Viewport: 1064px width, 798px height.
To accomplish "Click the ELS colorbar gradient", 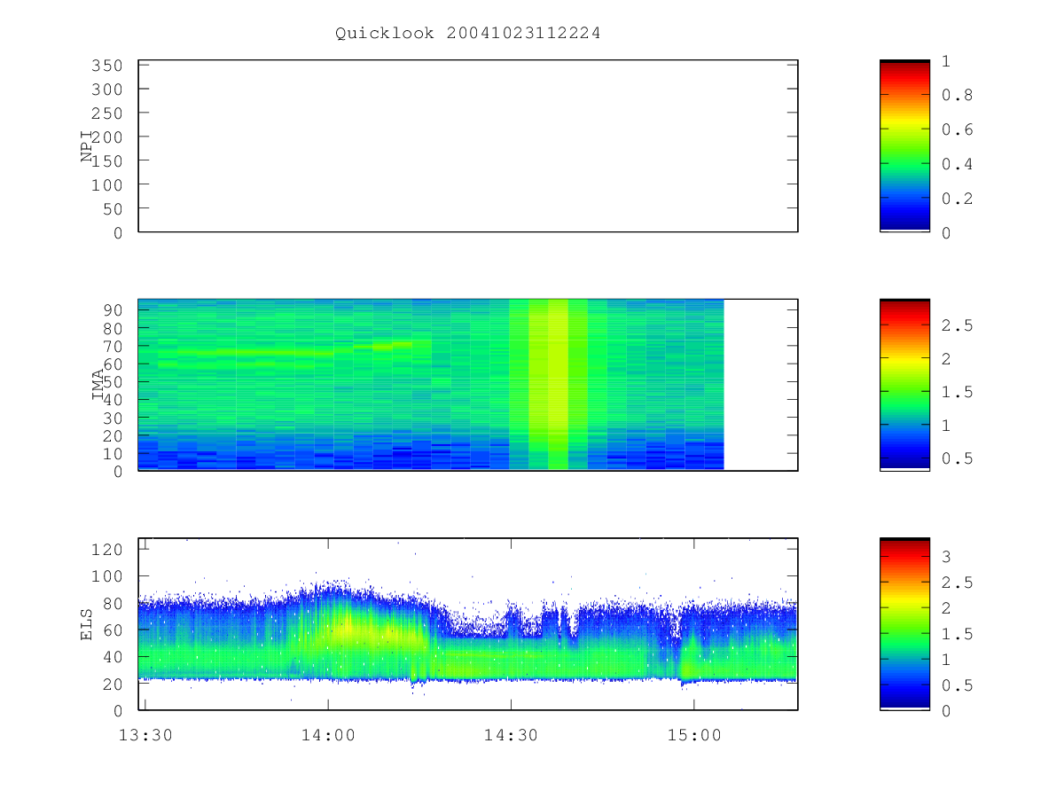I will [x=904, y=623].
